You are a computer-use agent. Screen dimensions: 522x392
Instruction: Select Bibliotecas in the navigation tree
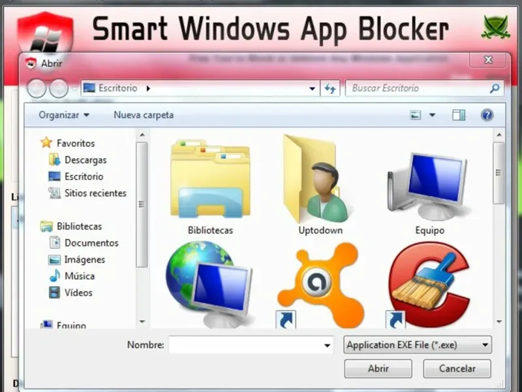coord(79,226)
